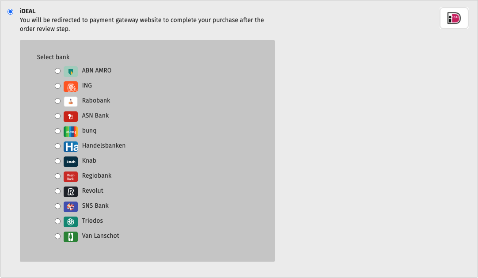Click the Rabobank logo icon
This screenshot has width=478, height=278.
[x=71, y=101]
